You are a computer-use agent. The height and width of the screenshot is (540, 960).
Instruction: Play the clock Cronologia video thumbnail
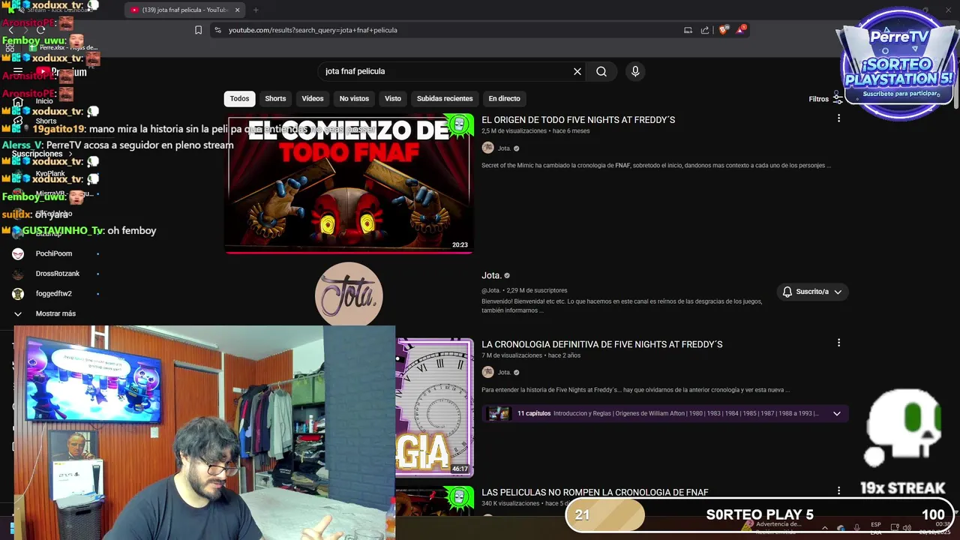coord(435,407)
